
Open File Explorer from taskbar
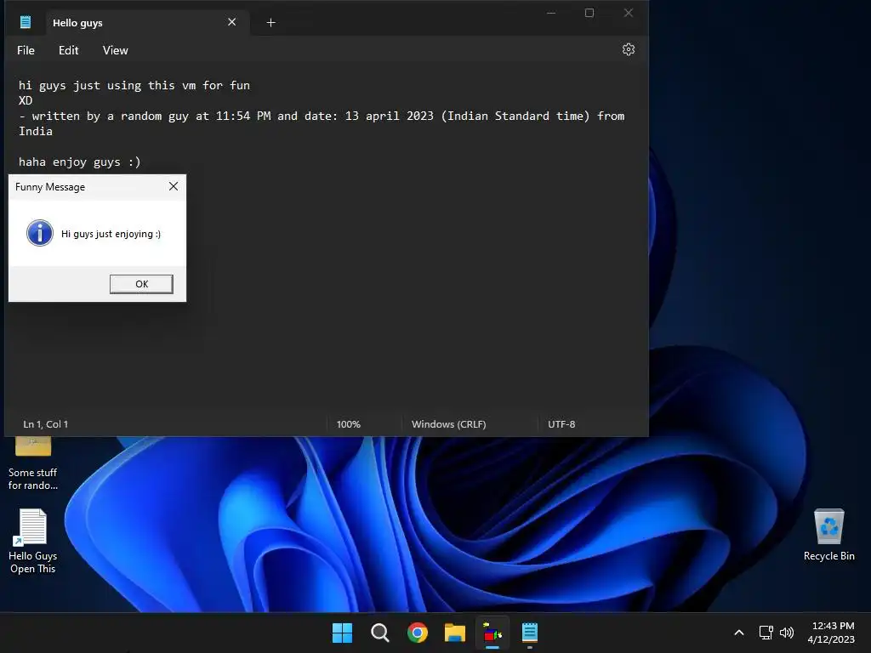tap(455, 633)
